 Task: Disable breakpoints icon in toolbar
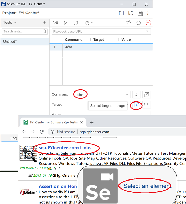point(128,23)
